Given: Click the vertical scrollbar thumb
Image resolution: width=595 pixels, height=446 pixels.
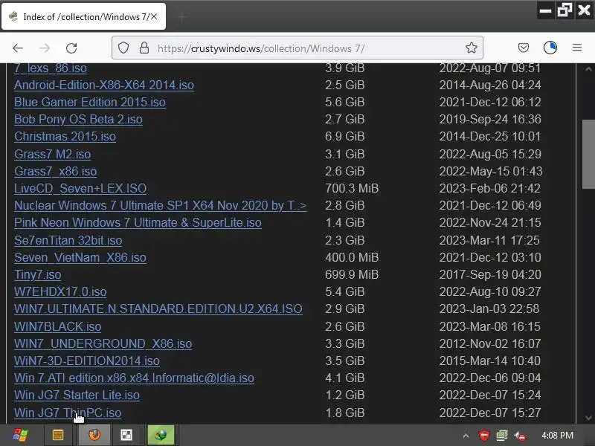Looking at the screenshot, I should click(588, 154).
